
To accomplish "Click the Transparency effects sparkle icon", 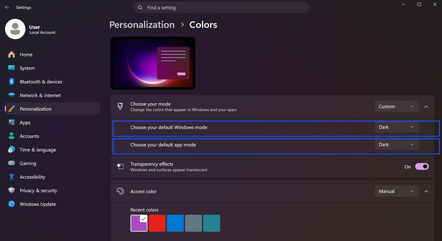I will [120, 167].
